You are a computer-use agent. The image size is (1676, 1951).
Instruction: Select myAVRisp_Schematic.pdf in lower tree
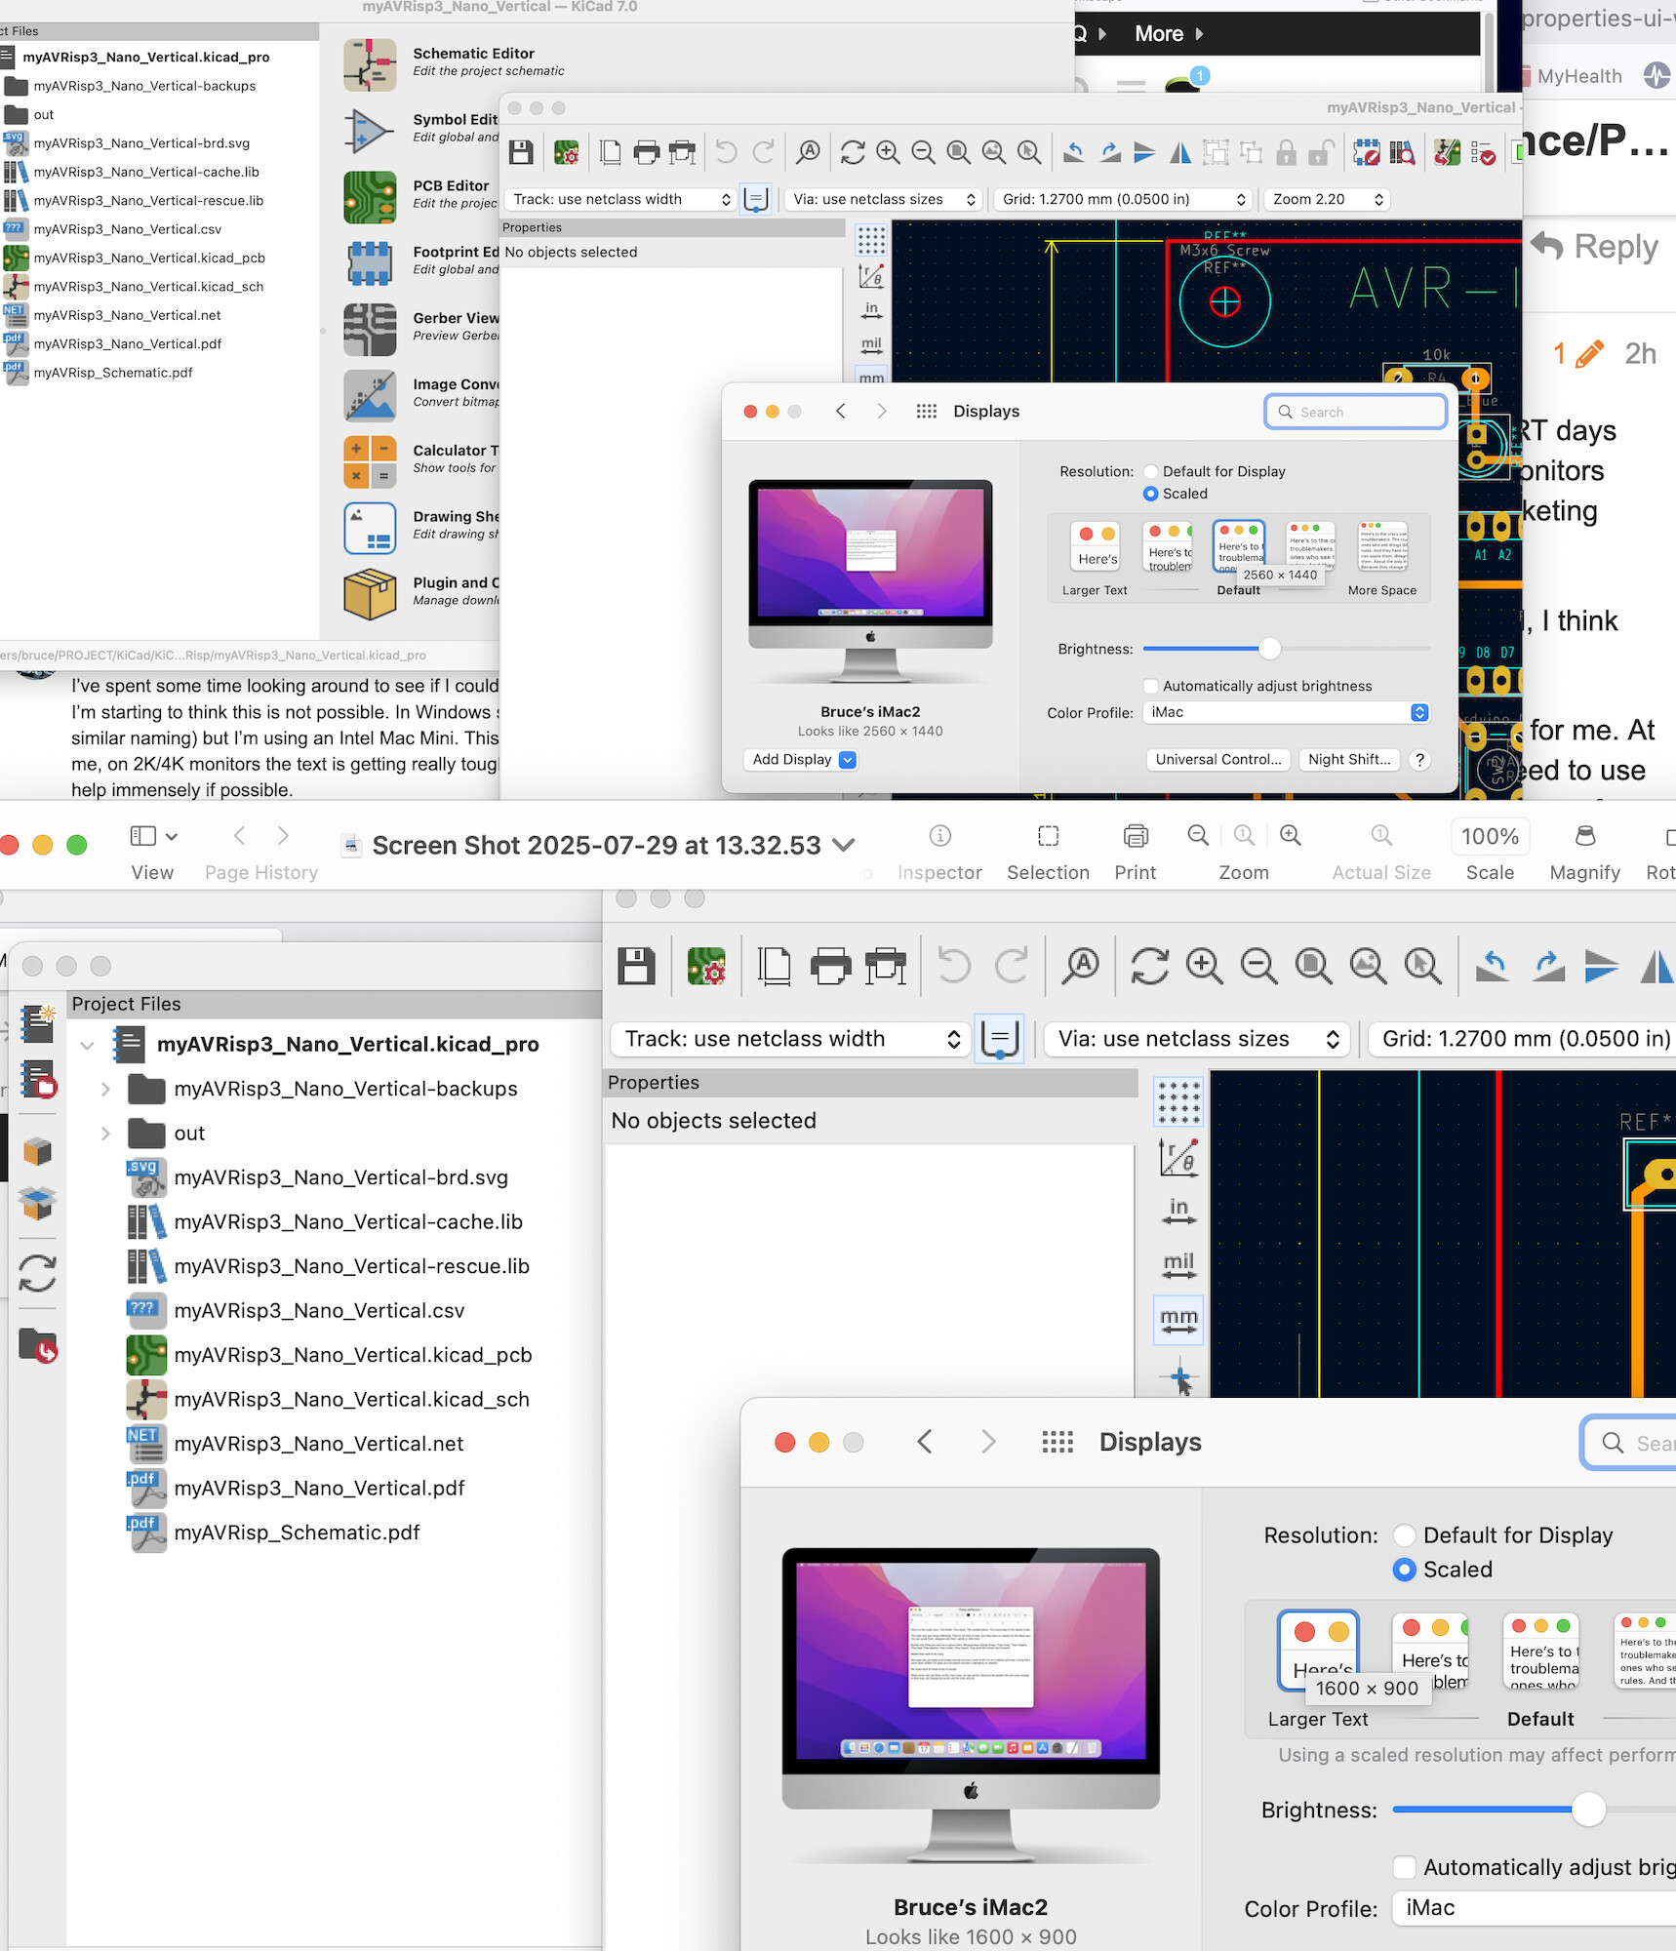tap(297, 1533)
